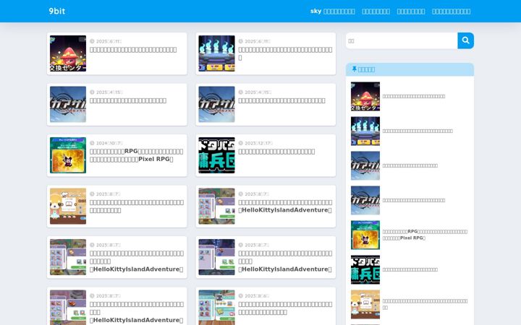Open the カアクル thumbnail in the grid's right column

click(216, 104)
